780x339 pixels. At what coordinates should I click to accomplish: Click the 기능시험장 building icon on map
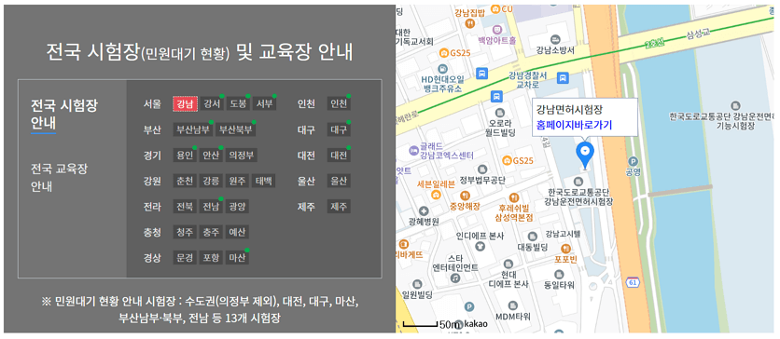pos(735,106)
